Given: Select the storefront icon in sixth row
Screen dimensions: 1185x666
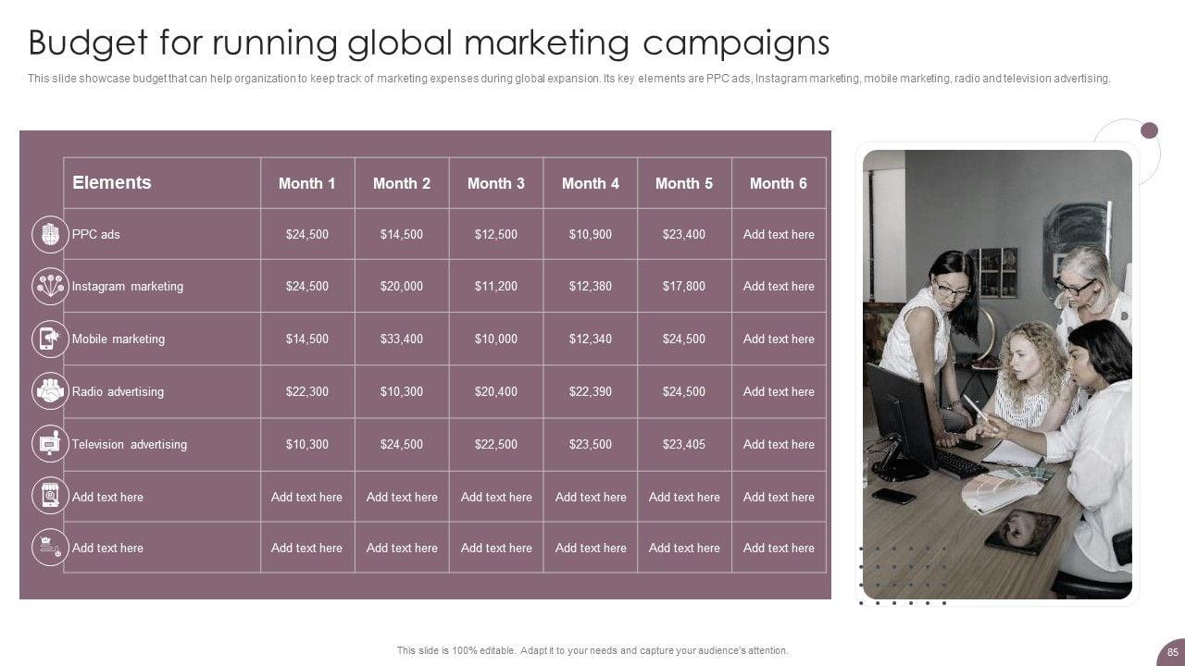Looking at the screenshot, I should click(x=50, y=497).
